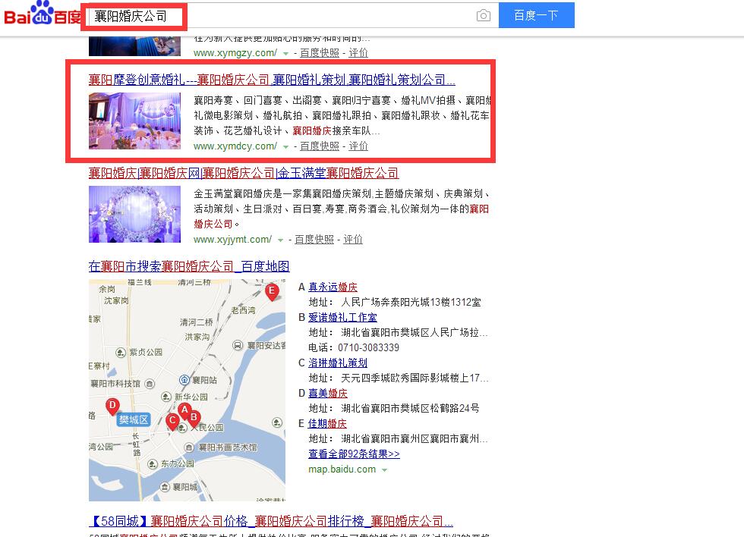Viewport: 744px width, 537px height.
Task: Click the www.xymgzy.com URL
Action: [235, 53]
